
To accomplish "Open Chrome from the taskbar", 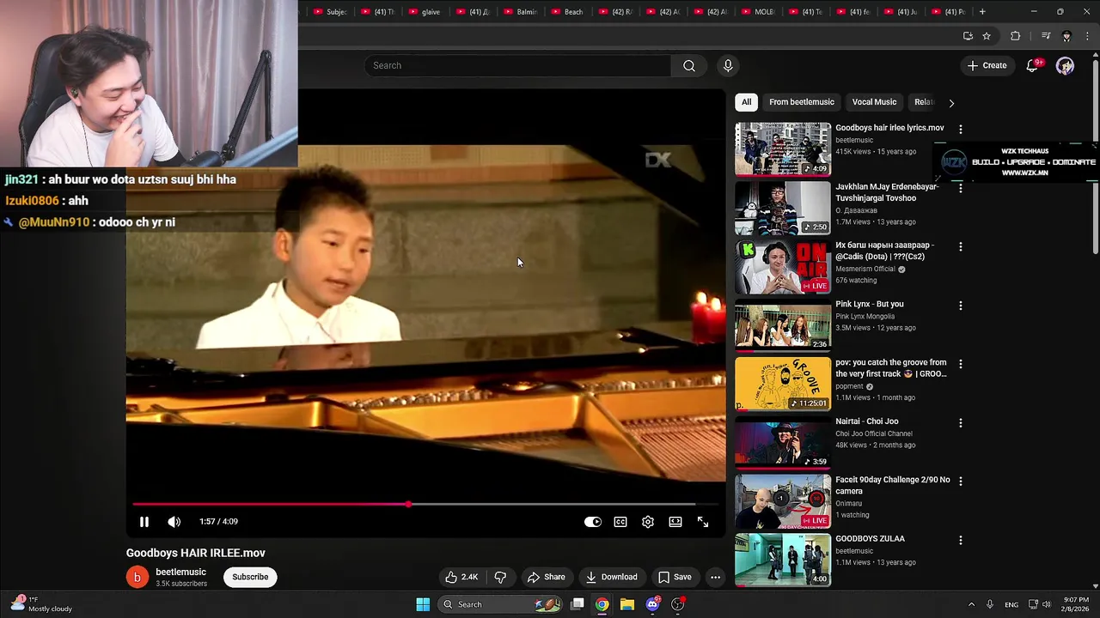I will coord(602,604).
